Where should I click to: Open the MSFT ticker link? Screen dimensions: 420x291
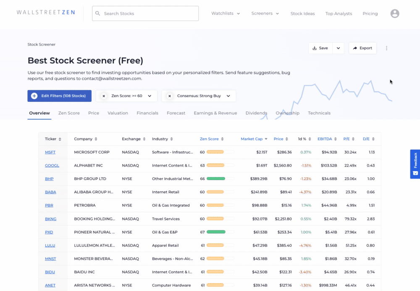point(50,152)
